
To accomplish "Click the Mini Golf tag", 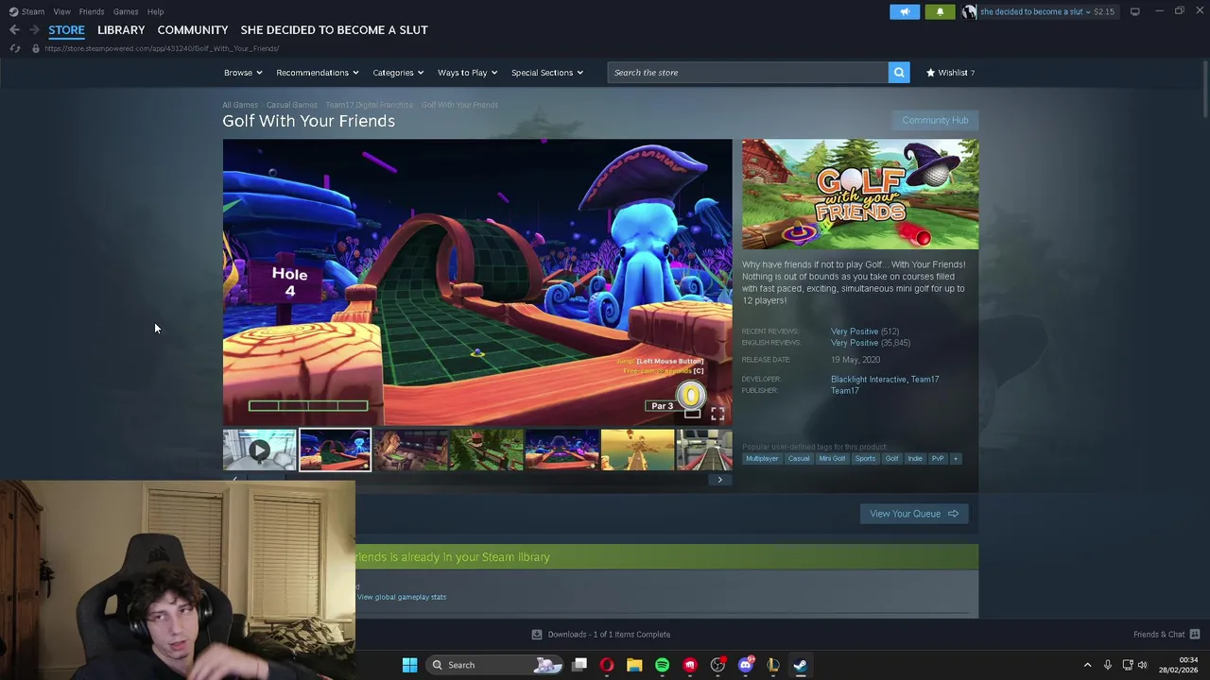I will 832,459.
